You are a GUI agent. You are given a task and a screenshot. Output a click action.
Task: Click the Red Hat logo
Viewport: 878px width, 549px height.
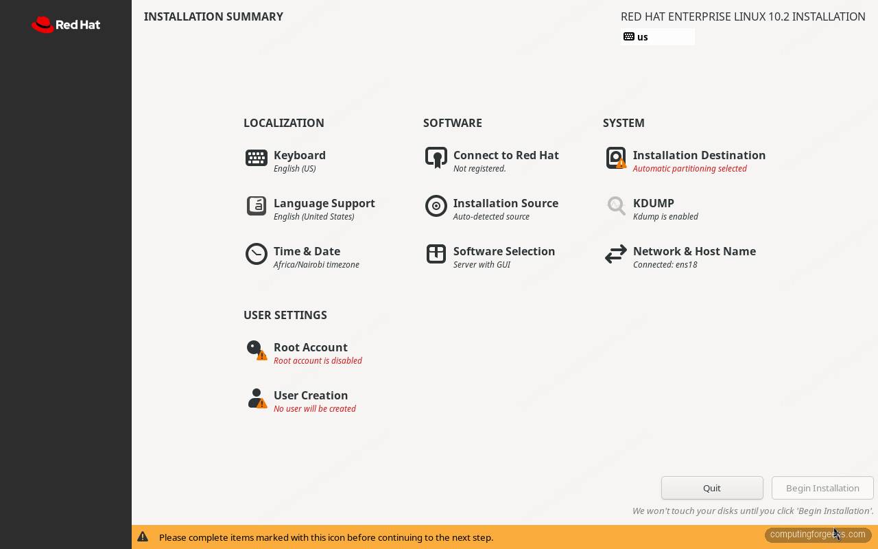tap(66, 25)
